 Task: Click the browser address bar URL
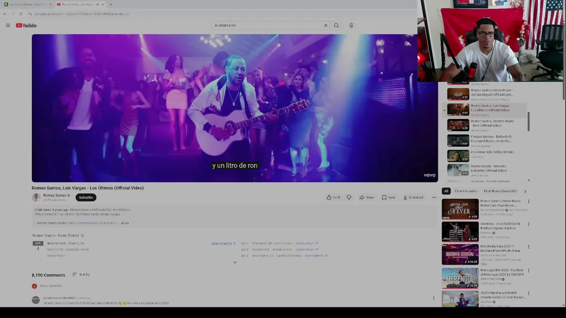click(x=82, y=14)
